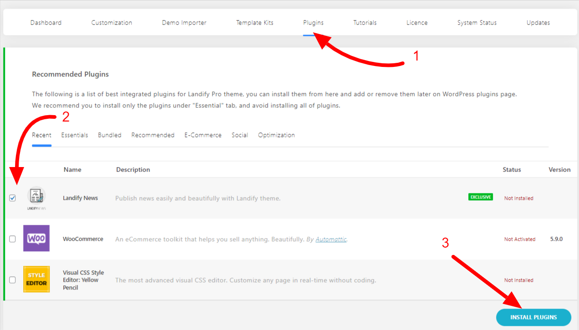The image size is (579, 330).
Task: Click the Version column header
Action: coord(559,170)
